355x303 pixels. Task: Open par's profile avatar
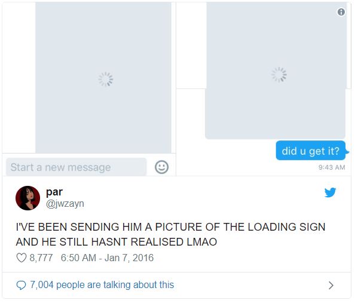tap(27, 198)
